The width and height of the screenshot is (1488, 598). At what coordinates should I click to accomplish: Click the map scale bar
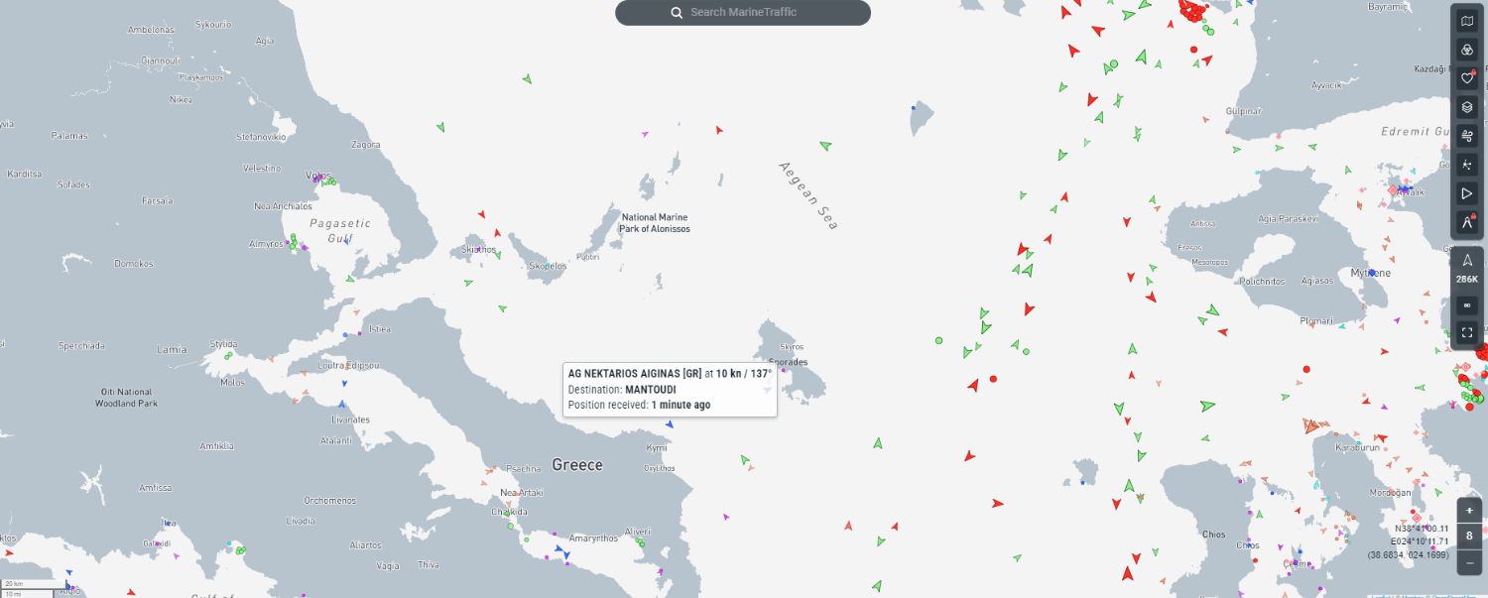click(x=27, y=589)
